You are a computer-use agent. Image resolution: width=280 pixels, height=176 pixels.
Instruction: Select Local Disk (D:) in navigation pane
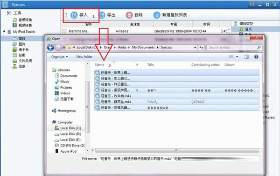(x=68, y=134)
